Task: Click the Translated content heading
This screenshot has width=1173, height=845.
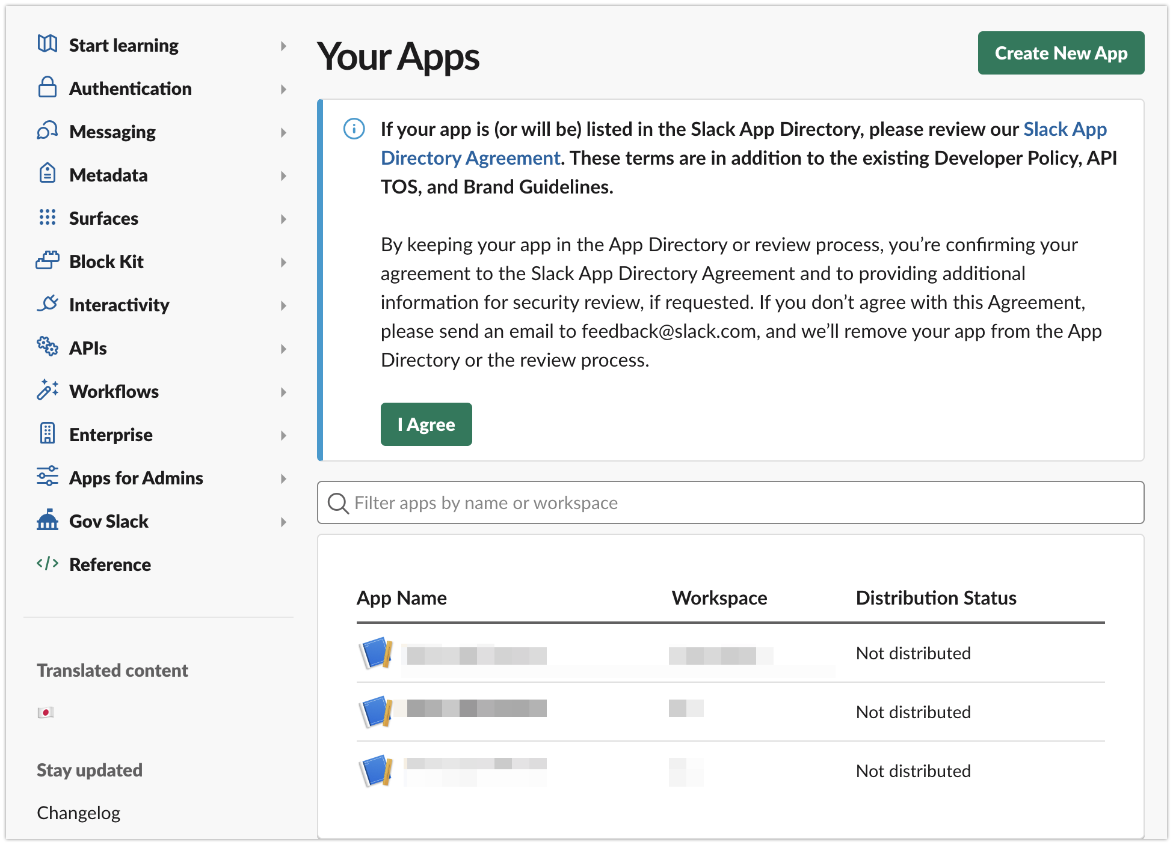Action: [x=112, y=671]
